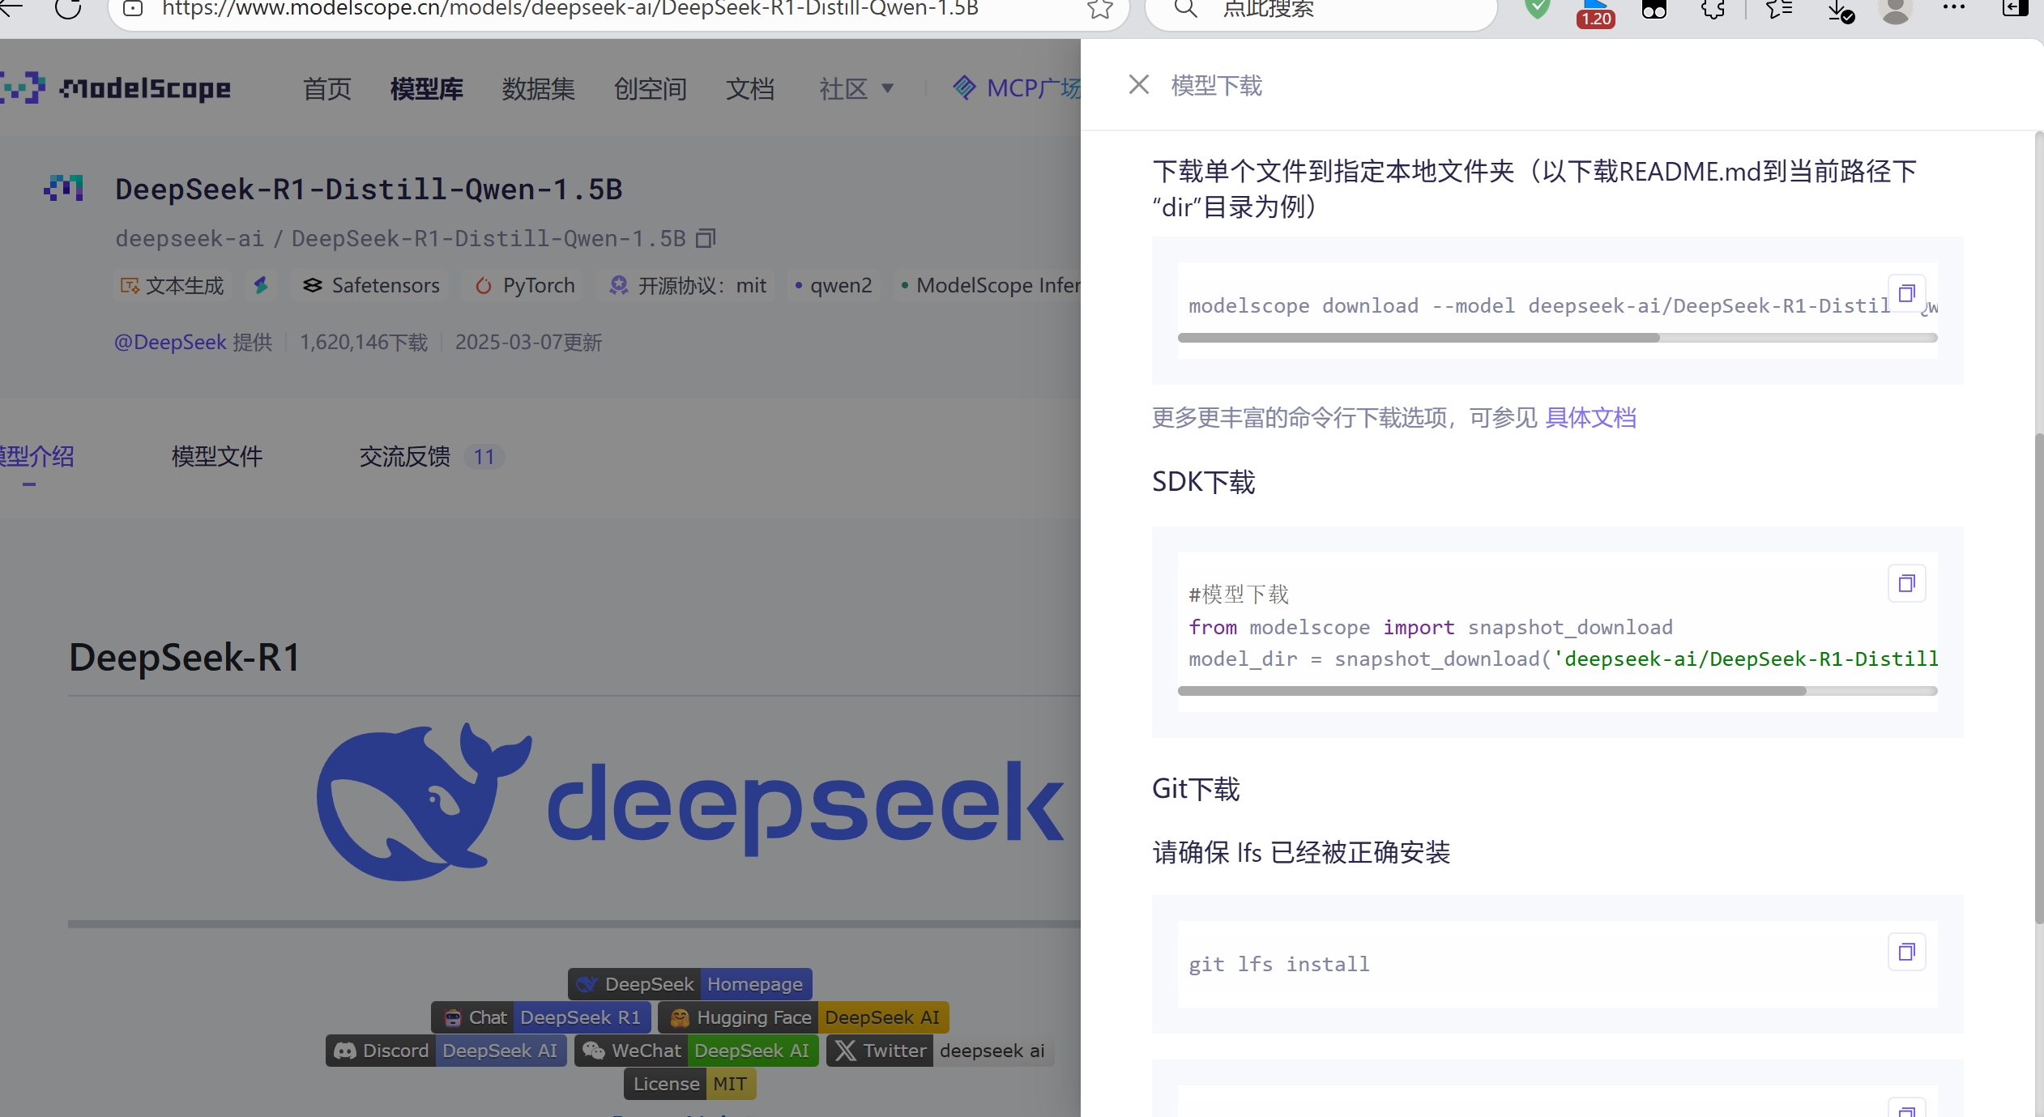Click the MCP广场 diamond icon
The image size is (2044, 1117).
coord(966,87)
